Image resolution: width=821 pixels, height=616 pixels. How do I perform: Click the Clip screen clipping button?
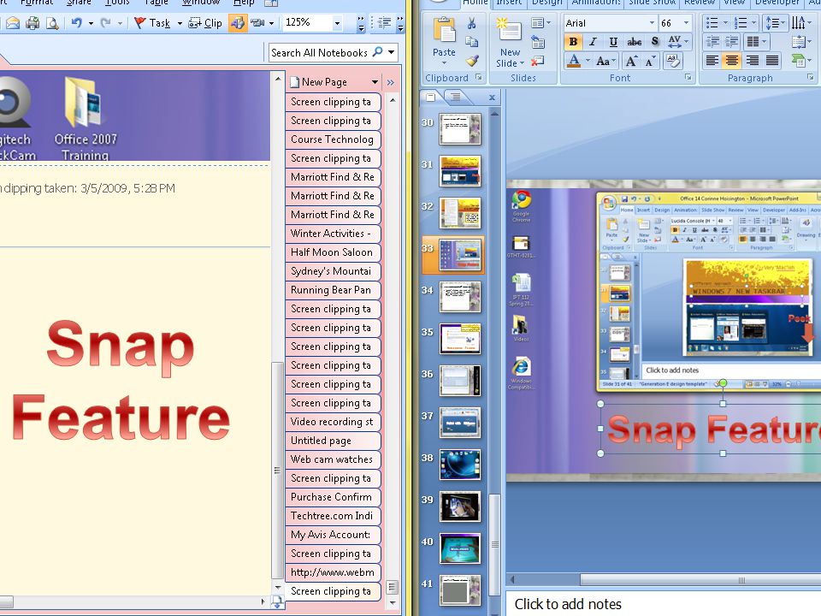click(205, 23)
